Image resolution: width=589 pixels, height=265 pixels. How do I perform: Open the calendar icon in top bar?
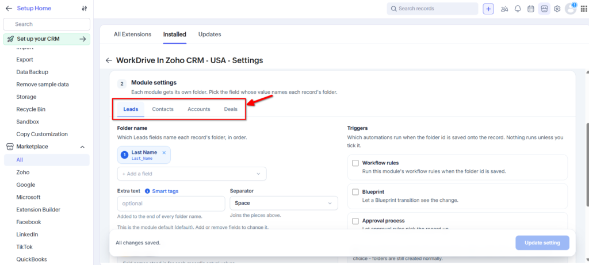coord(531,9)
